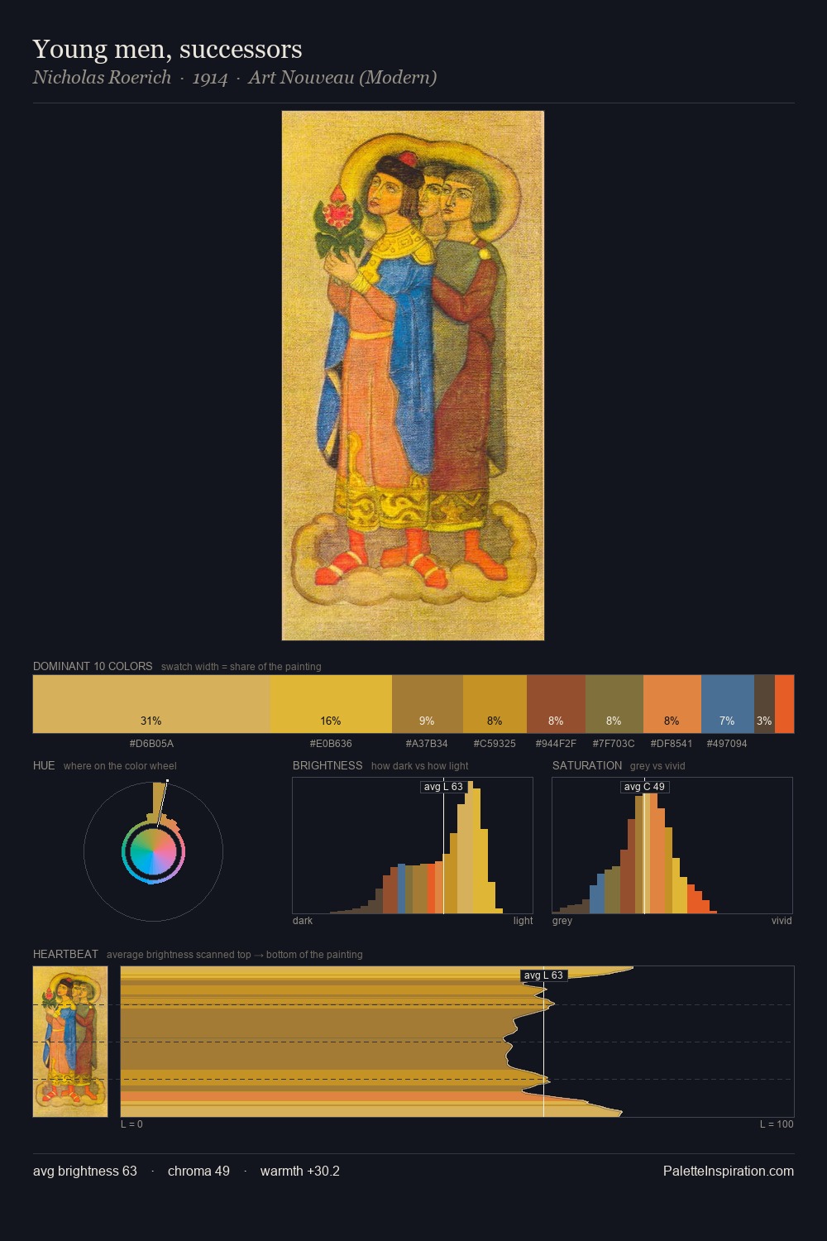This screenshot has width=827, height=1241.
Task: Select the 8% orange swatch #DF8541
Action: tap(672, 704)
